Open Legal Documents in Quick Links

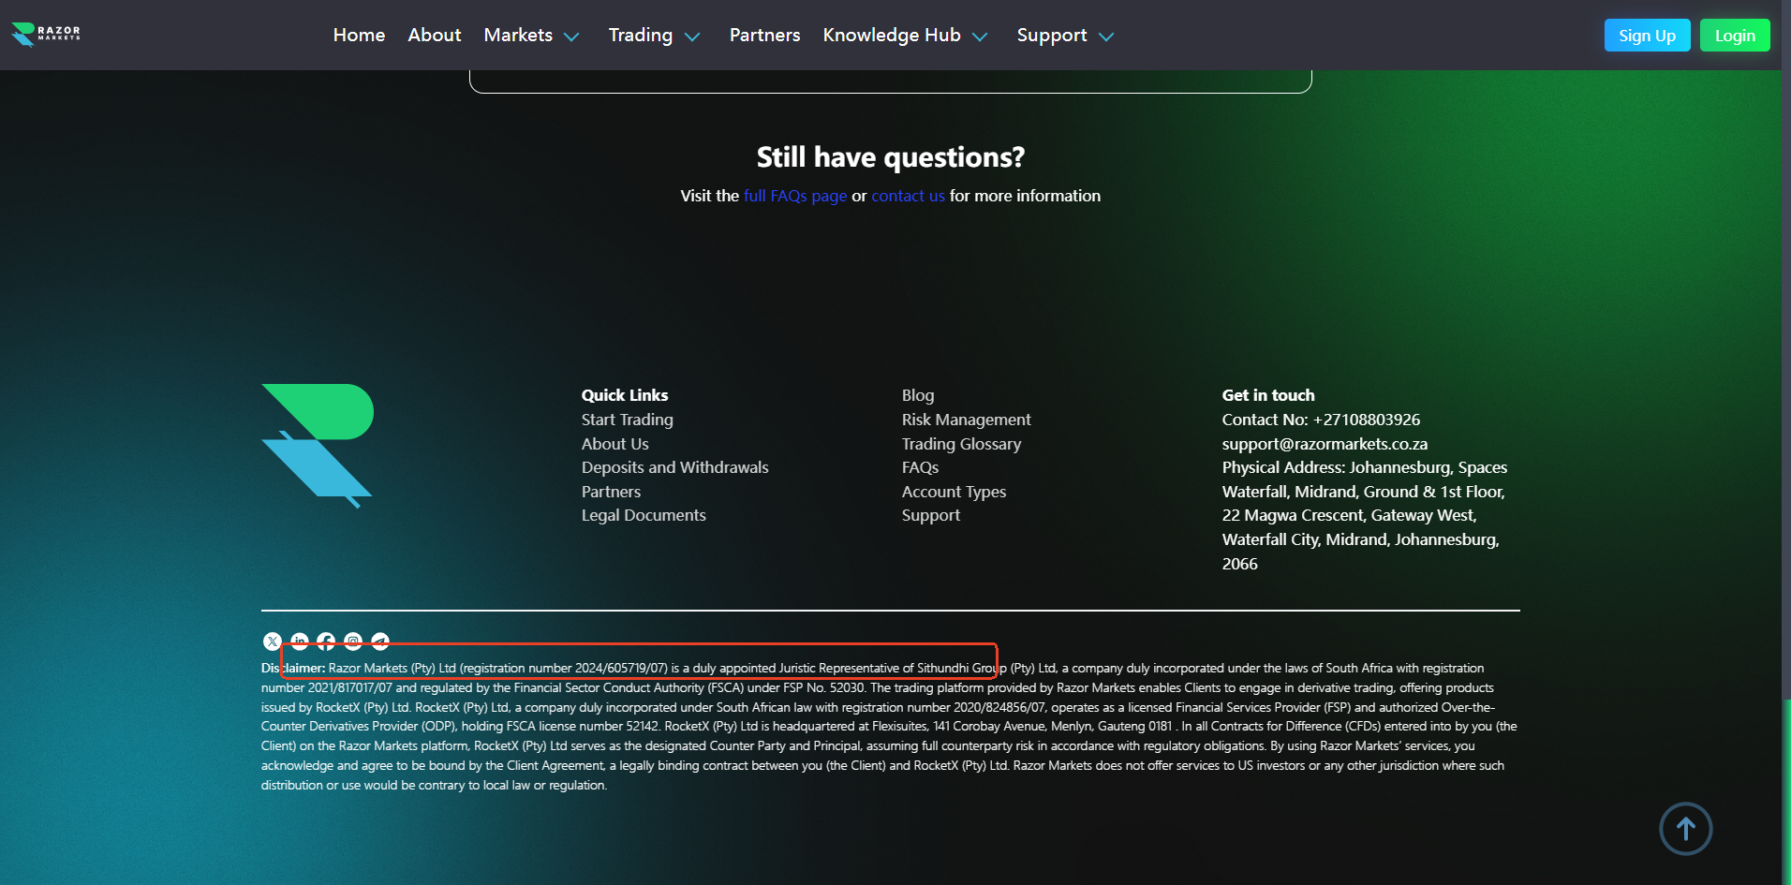click(x=644, y=515)
